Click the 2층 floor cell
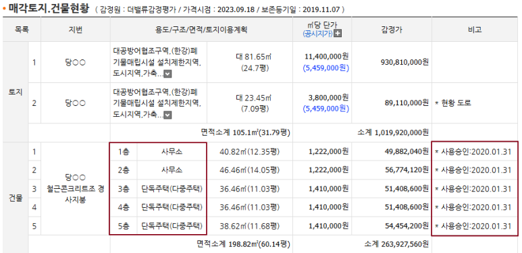The height and width of the screenshot is (253, 522). pyautogui.click(x=123, y=170)
